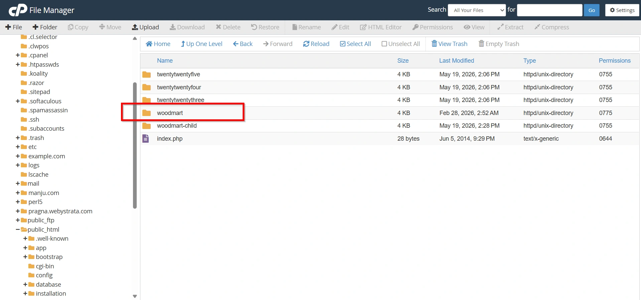Click the tree scrollbar up arrow
641x300 pixels.
(x=135, y=38)
